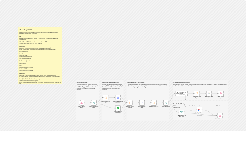This screenshot has height=148, width=246.
Task: Select the Portfolio Processing & Risk Validation note heading
Action: [136, 83]
